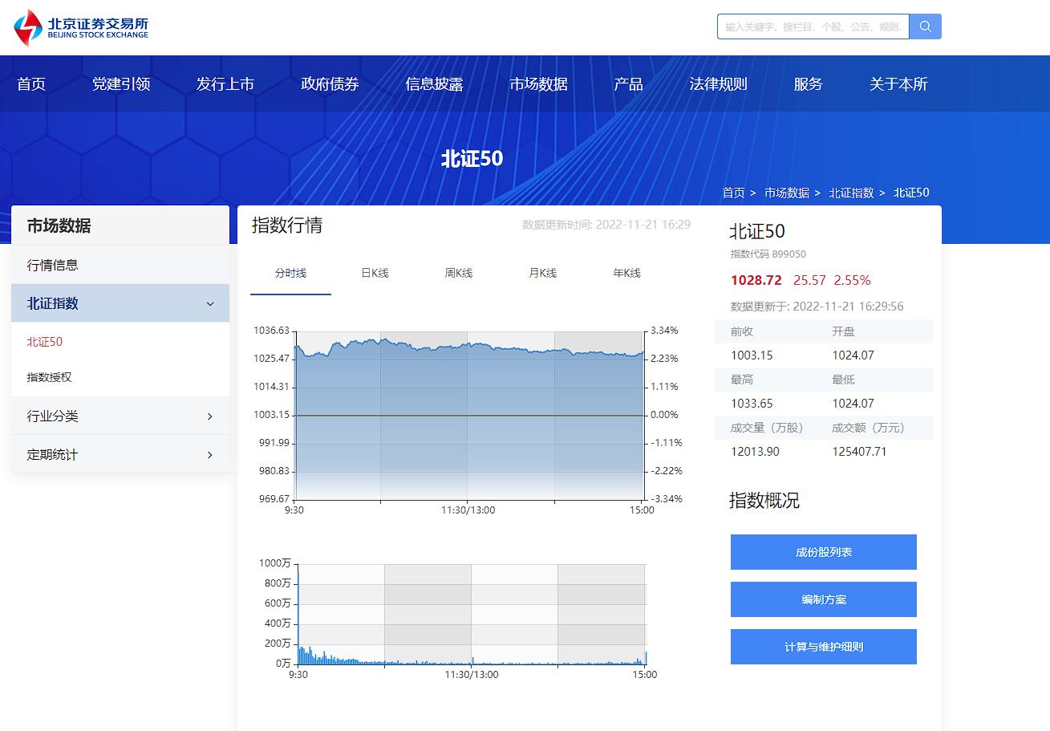Switch to the 日K线 tab
The image size is (1050, 731).
(375, 273)
